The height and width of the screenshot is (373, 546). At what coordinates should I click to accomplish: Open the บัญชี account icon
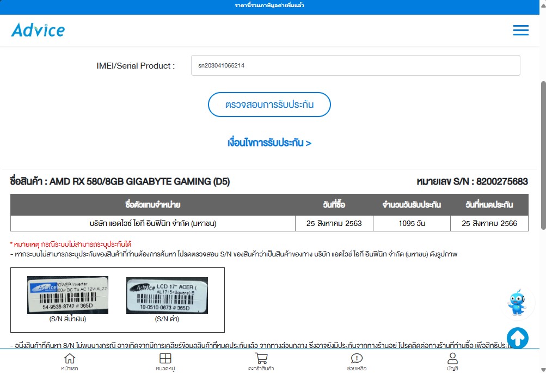452,362
